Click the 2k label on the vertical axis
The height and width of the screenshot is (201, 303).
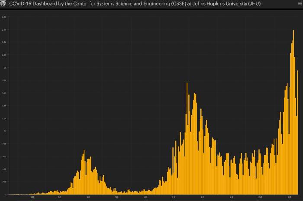(5, 68)
